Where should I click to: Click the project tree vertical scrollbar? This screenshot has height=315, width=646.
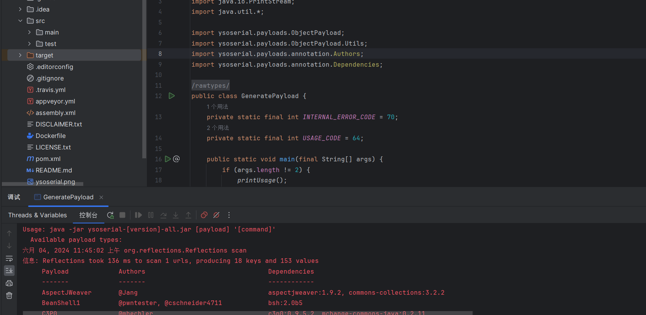click(x=144, y=79)
